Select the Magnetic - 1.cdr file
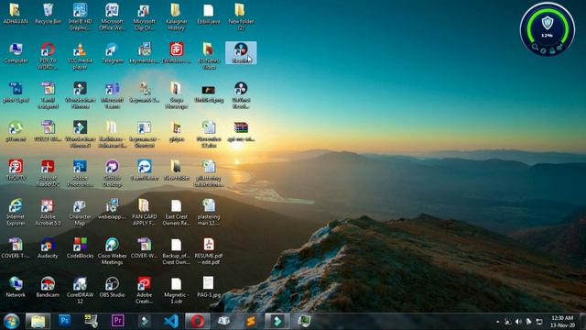Viewport: 586px width, 330px height. coord(176,290)
